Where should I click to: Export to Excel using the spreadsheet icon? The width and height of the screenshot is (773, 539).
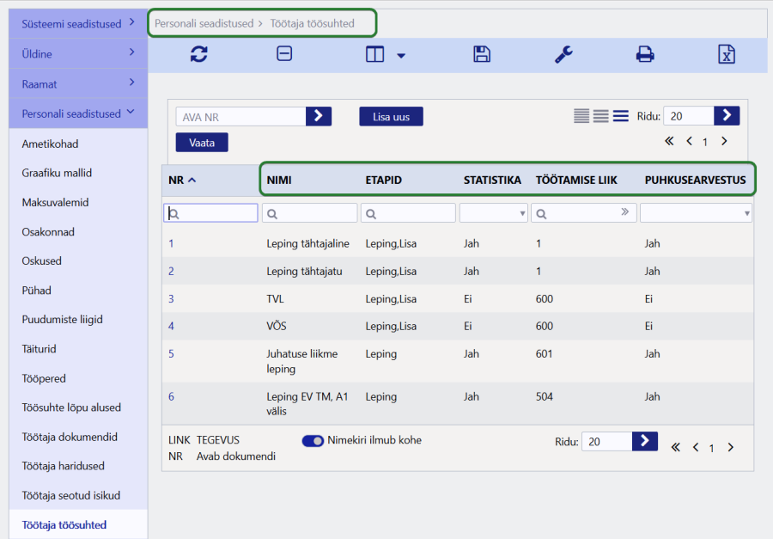727,54
